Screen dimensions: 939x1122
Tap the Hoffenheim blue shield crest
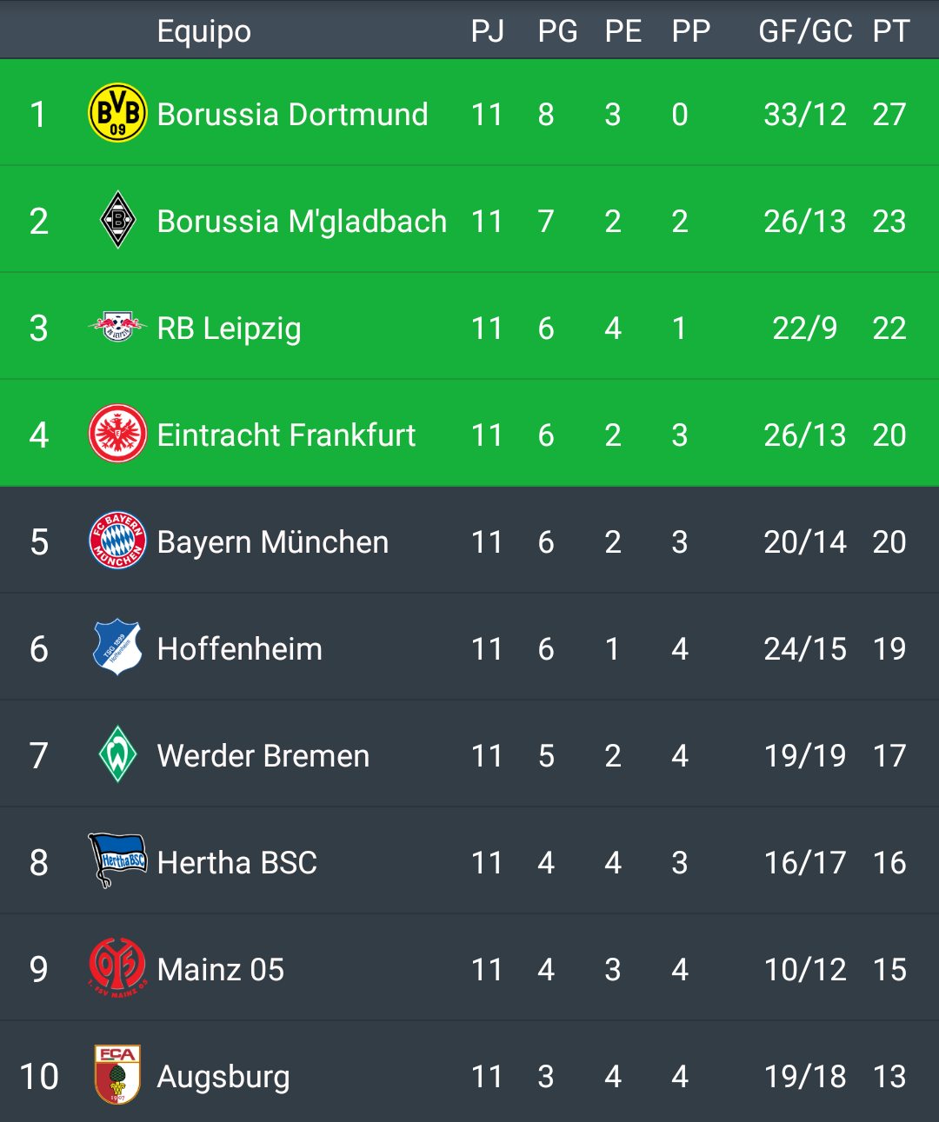tap(117, 647)
